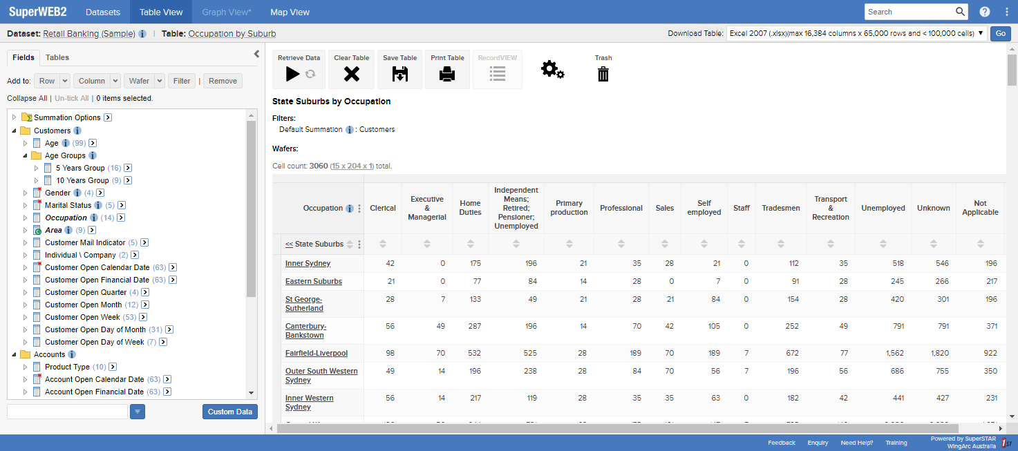Click the Retrieve Data play icon
Screen dimensions: 1018x451
point(293,73)
